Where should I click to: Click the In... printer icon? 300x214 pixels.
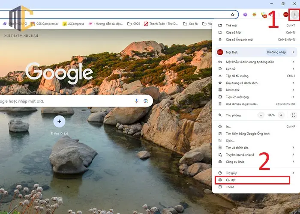[220, 127]
